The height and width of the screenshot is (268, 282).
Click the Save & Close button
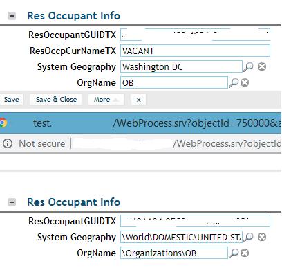[56, 100]
